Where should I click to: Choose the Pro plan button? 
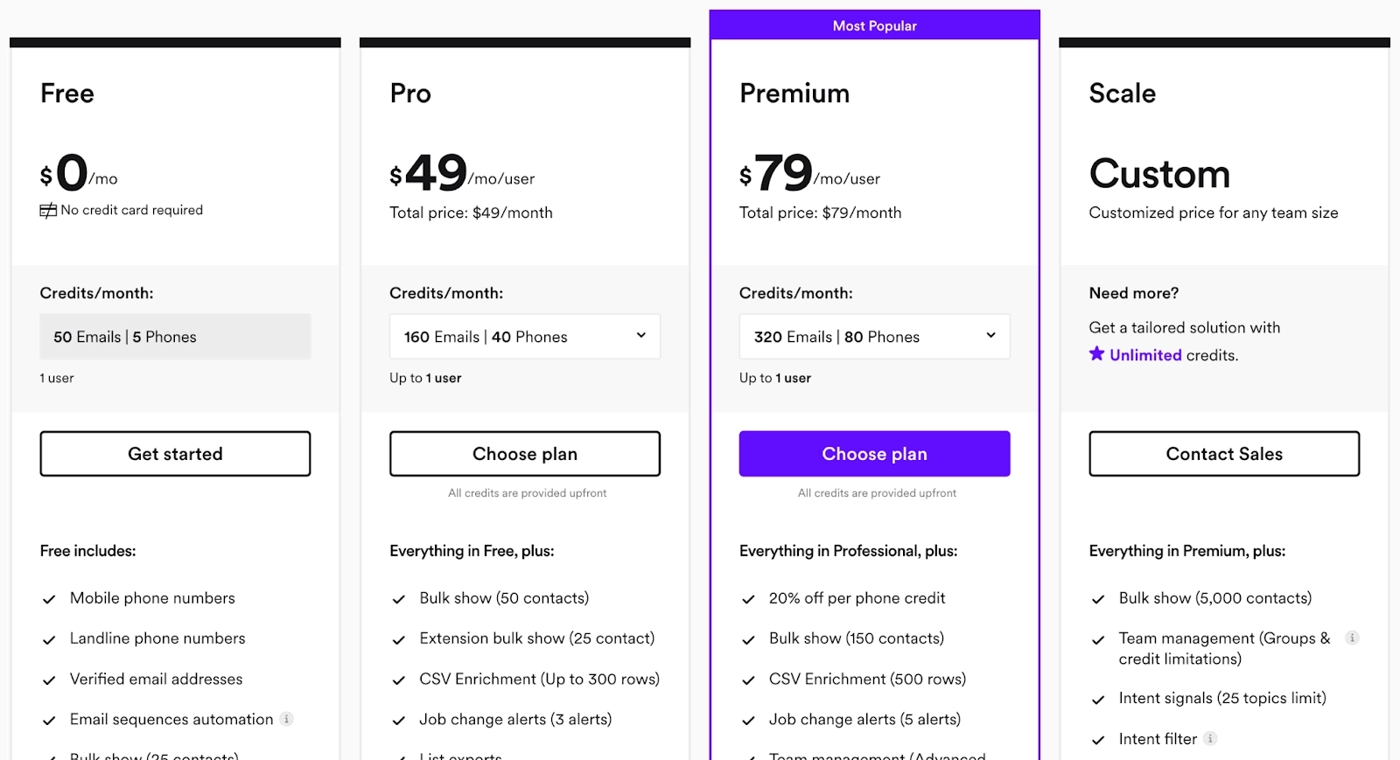525,454
